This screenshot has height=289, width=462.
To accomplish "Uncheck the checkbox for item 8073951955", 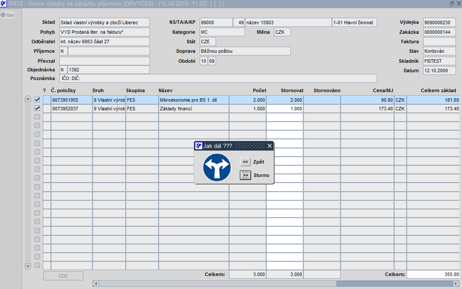I will (37, 100).
